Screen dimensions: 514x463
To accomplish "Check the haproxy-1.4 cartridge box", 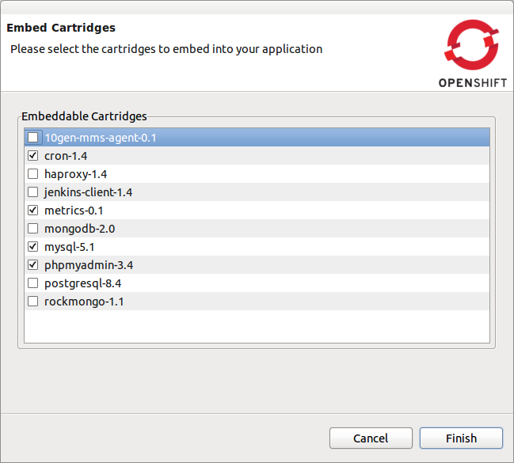I will pos(32,174).
